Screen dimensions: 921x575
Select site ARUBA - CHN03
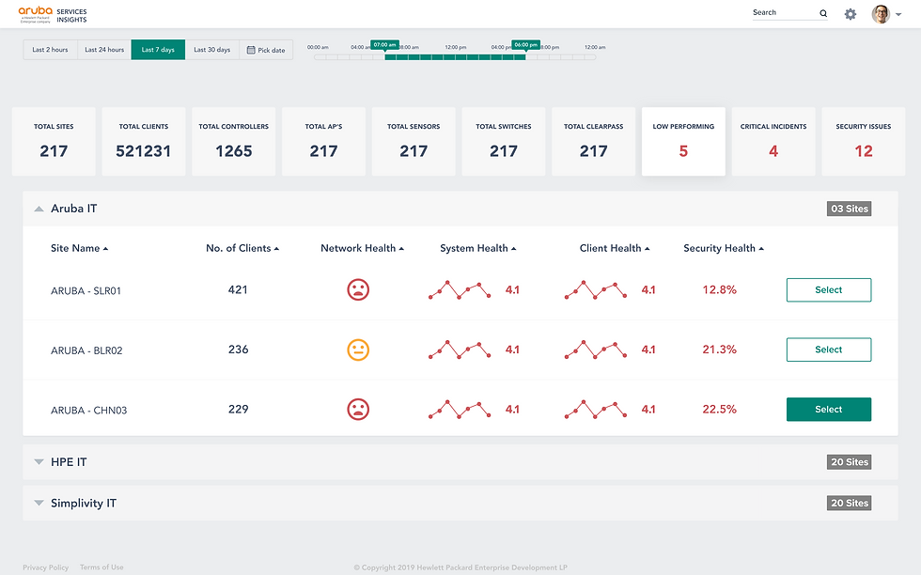(x=828, y=410)
